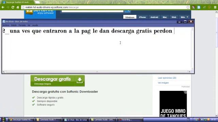Viewport: 218px width, 122px height.
Task: Click the Chrome address bar URL
Action: pos(52,7)
